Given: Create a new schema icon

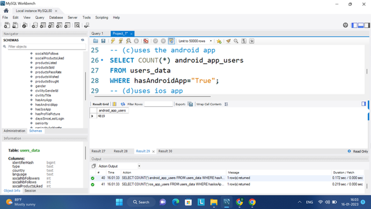Looking at the screenshot, I should [x=35, y=25].
